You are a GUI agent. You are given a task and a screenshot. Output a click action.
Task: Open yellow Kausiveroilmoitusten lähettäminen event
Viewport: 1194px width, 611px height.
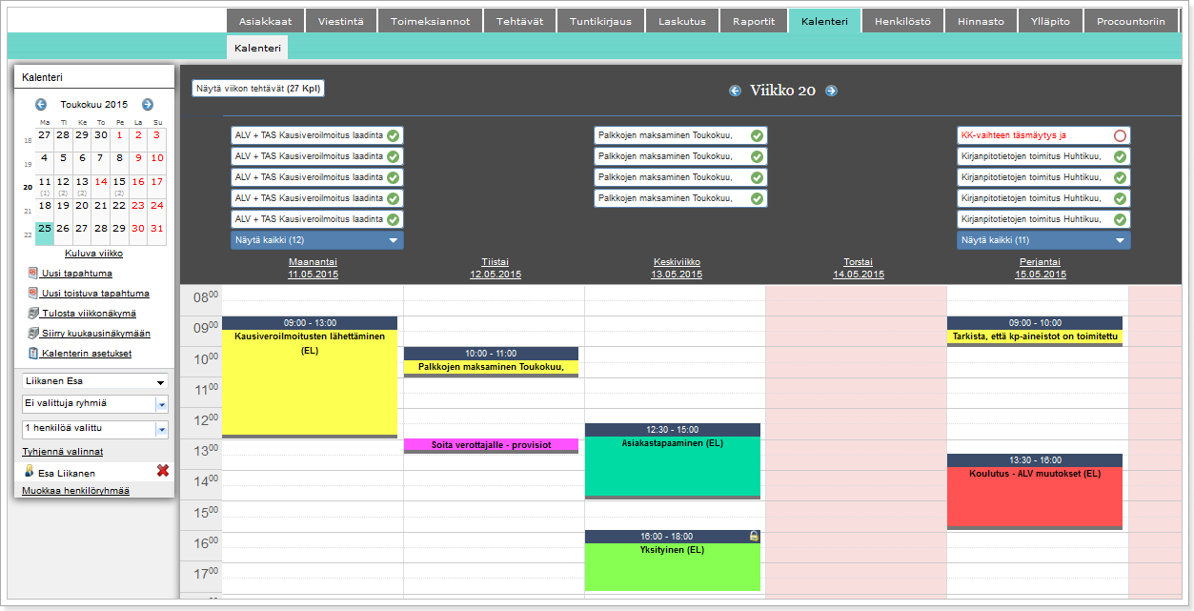click(310, 377)
